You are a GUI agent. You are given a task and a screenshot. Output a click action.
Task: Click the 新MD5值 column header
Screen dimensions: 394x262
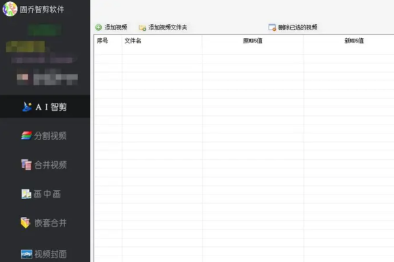pyautogui.click(x=354, y=41)
